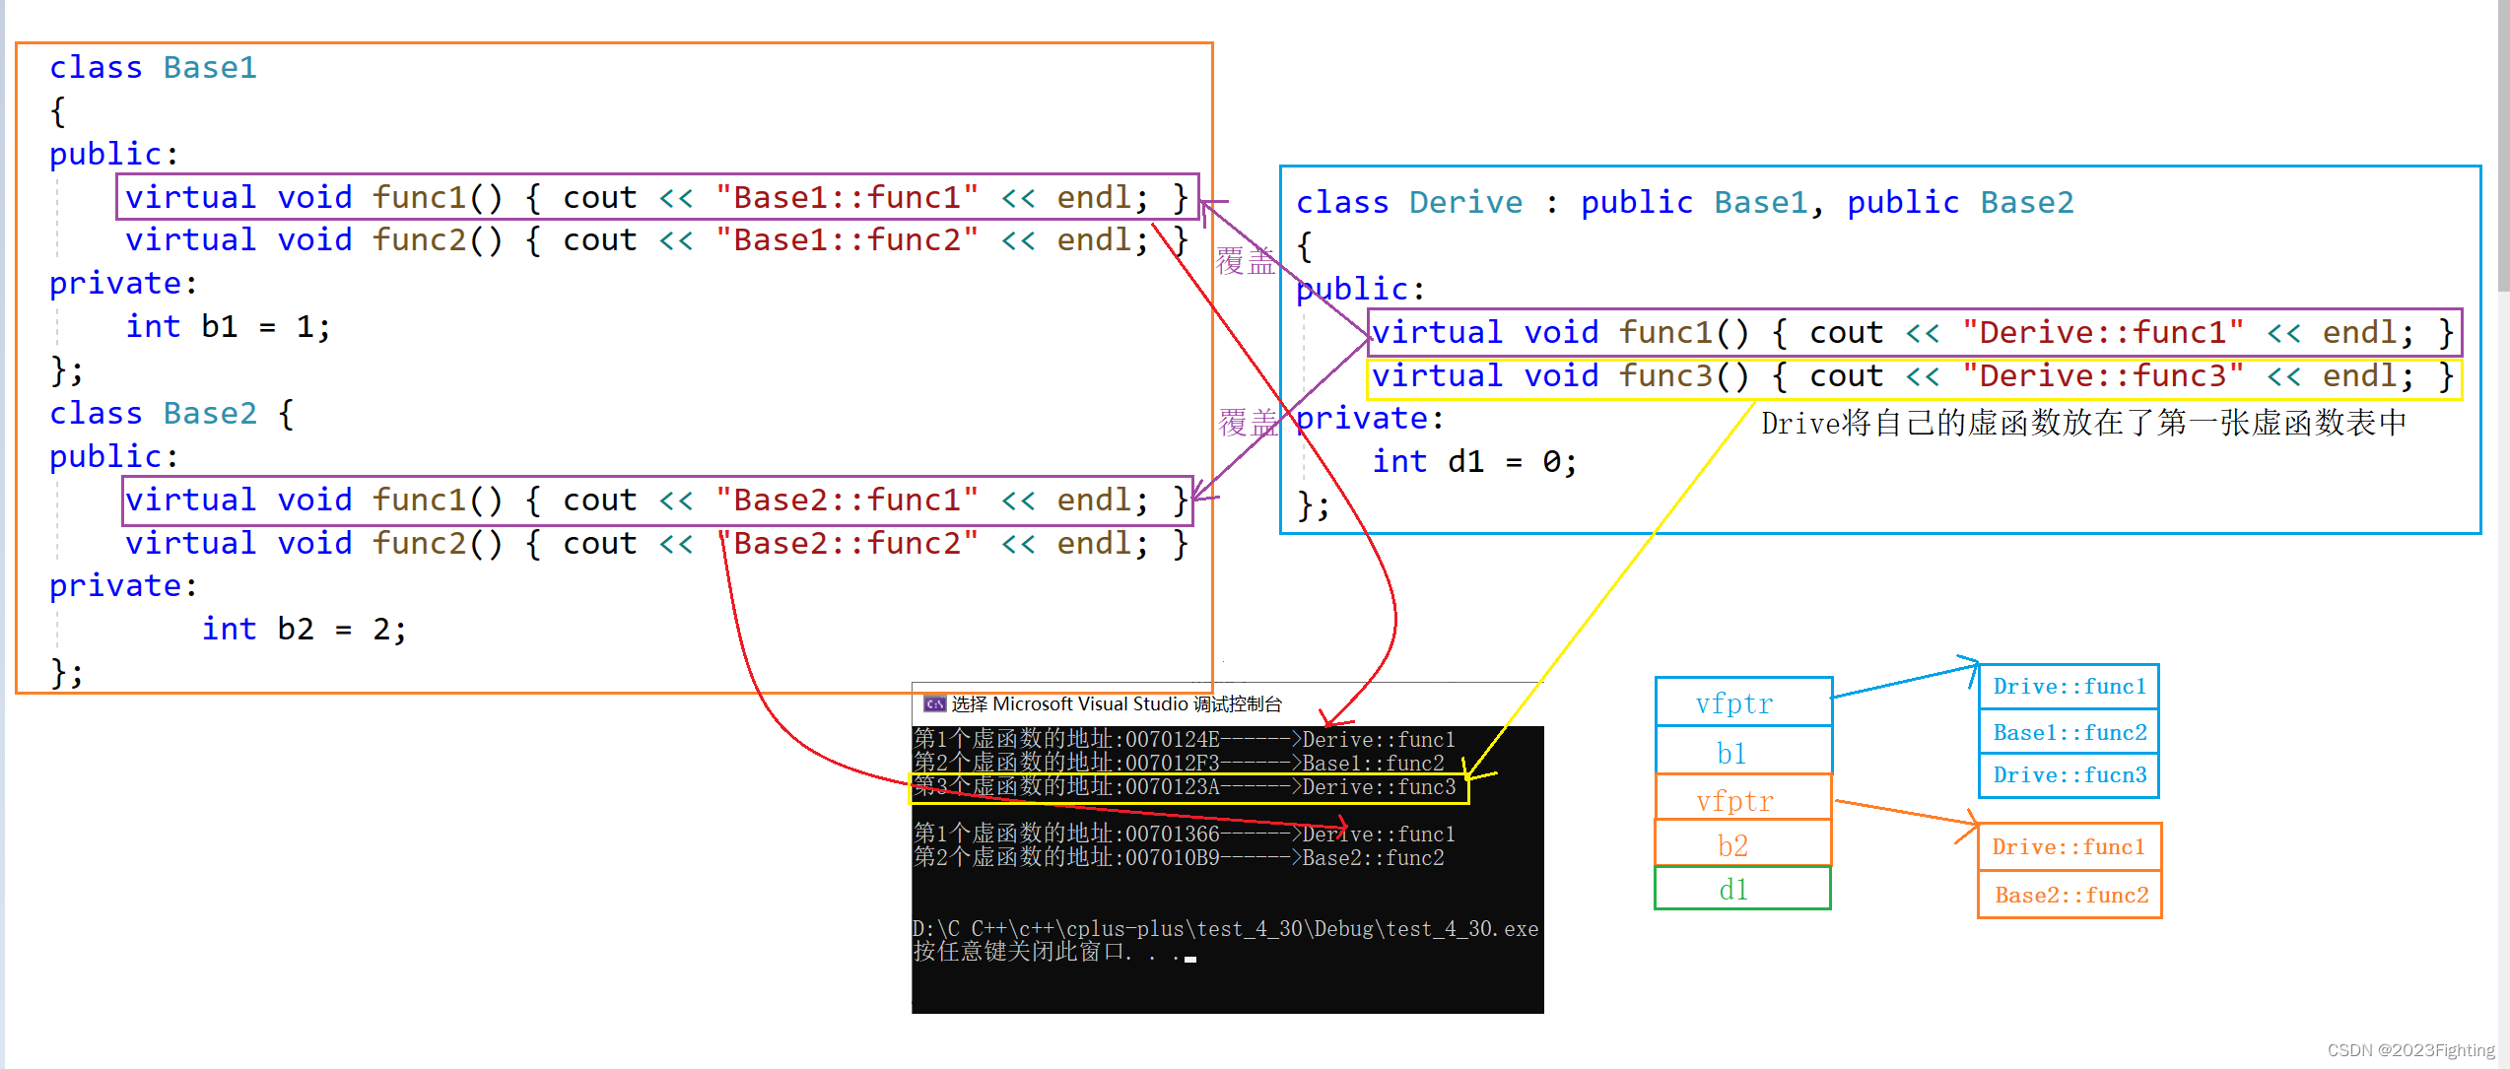2510x1069 pixels.
Task: Select the 'int d1 = 0;' member line
Action: click(1474, 461)
